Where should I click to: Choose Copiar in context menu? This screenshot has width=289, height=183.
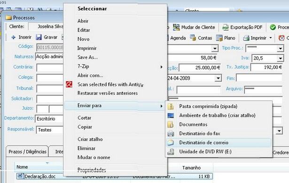coord(85,127)
